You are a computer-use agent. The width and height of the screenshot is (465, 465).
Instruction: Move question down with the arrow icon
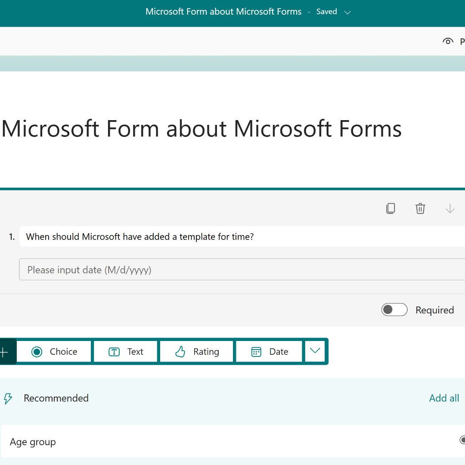450,208
